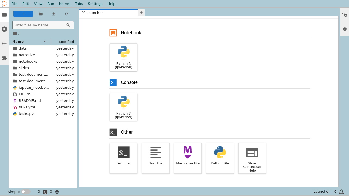Click the blue New Launcher plus button
Screen dimensions: 349x196
pos(23,14)
